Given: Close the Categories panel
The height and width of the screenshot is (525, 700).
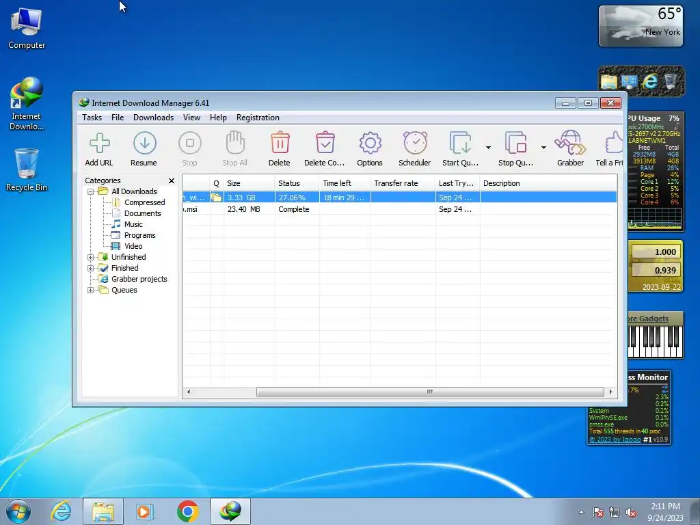Looking at the screenshot, I should 172,180.
